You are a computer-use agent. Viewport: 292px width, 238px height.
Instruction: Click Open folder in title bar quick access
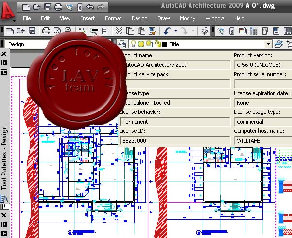(37, 7)
